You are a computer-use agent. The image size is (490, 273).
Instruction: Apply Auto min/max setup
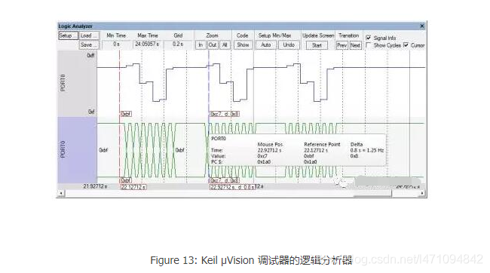pos(266,45)
